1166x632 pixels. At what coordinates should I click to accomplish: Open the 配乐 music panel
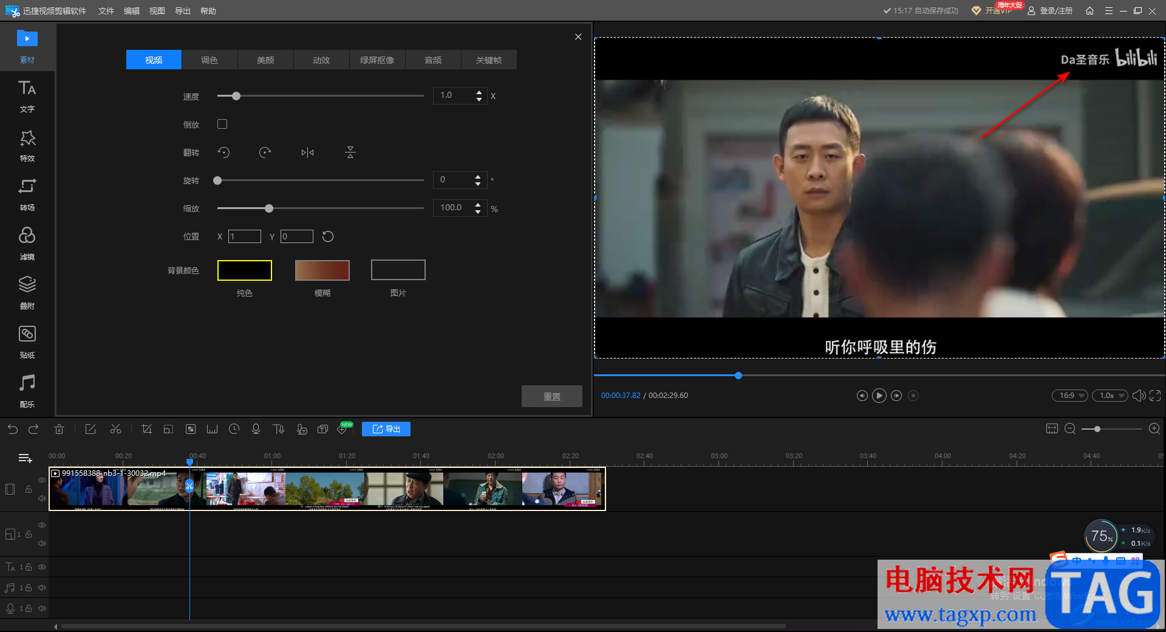27,391
